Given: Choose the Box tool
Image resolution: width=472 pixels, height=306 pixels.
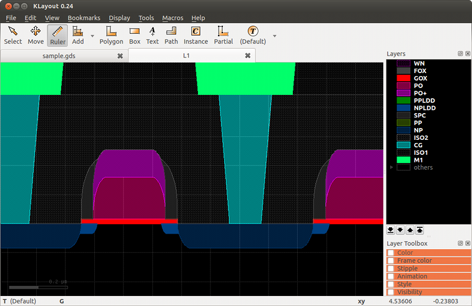Looking at the screenshot, I should pos(135,35).
